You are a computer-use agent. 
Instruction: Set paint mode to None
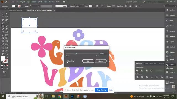coord(7,65)
